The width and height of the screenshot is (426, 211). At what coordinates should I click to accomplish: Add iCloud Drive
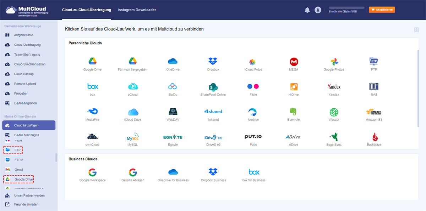(x=132, y=114)
